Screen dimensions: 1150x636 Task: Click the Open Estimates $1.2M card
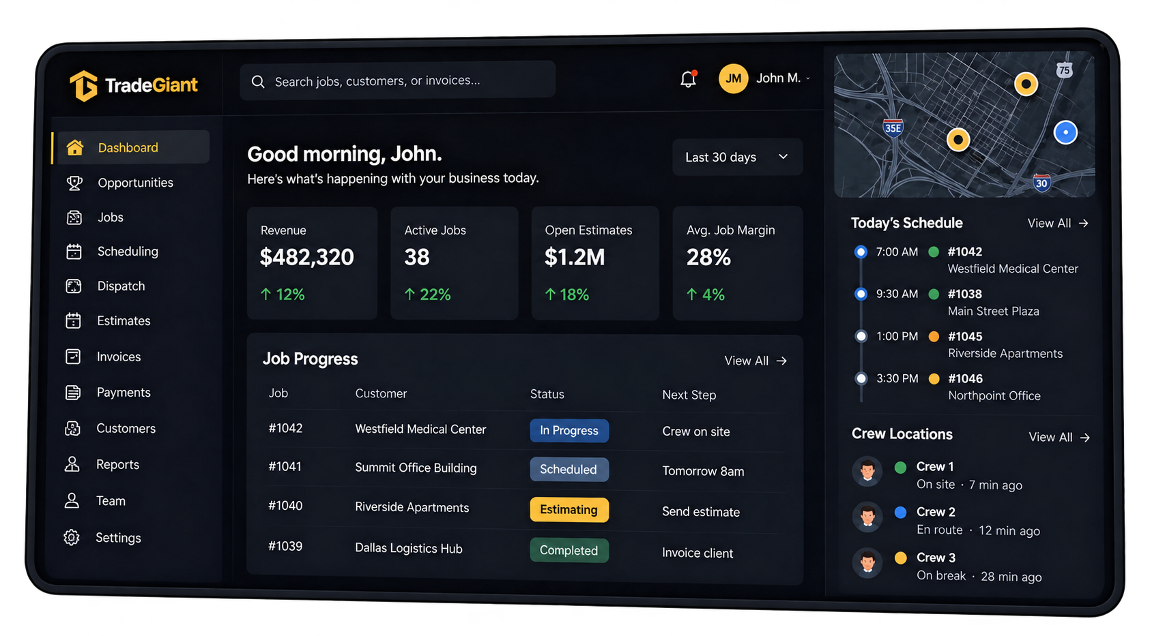click(595, 263)
